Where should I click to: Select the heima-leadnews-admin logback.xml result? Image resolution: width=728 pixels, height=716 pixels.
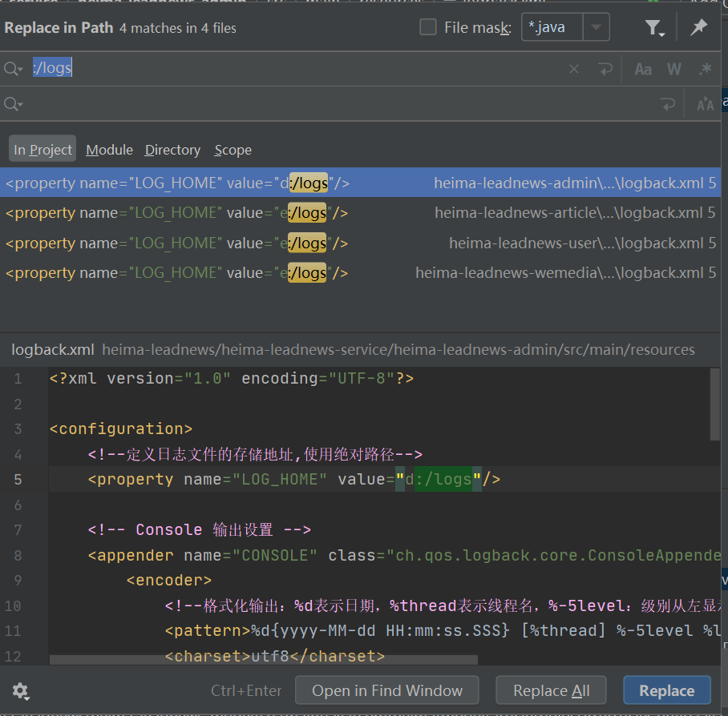coord(360,183)
